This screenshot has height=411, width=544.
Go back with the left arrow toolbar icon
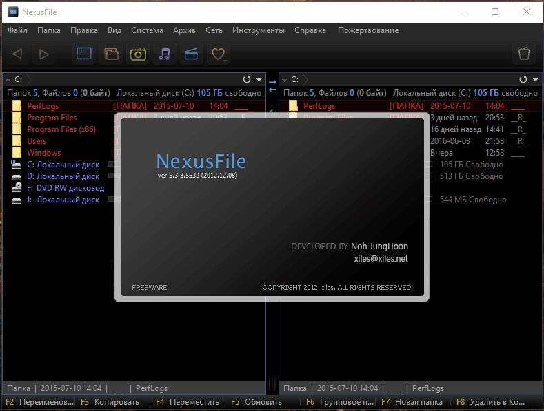(17, 54)
